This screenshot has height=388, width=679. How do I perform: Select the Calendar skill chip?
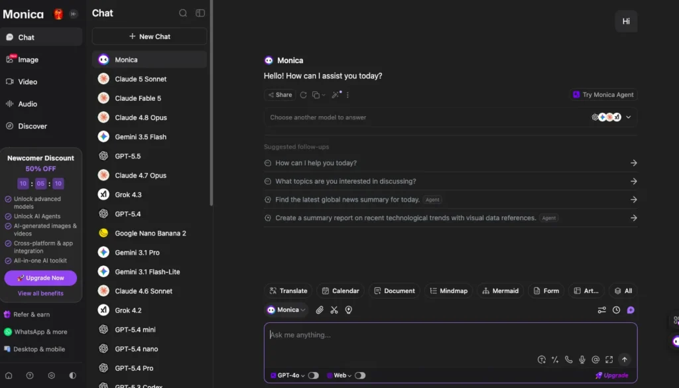click(340, 291)
